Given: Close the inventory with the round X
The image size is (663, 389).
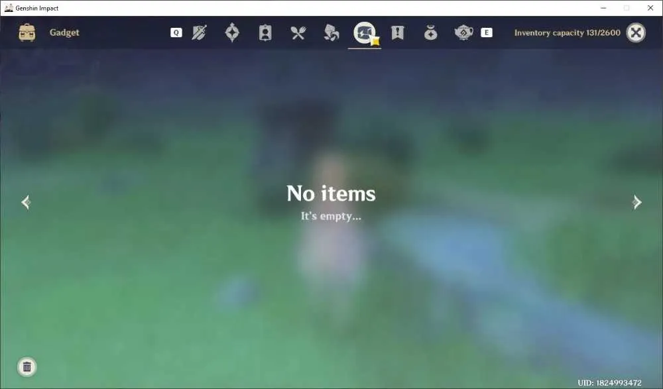Looking at the screenshot, I should click(636, 32).
